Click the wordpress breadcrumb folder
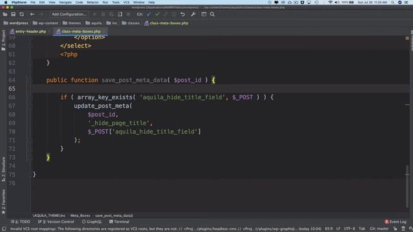 click(x=15, y=23)
